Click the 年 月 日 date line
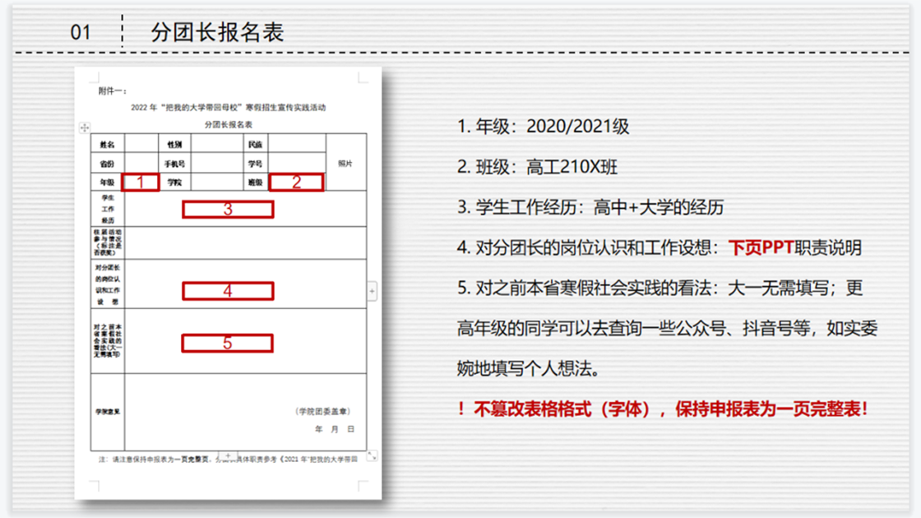The height and width of the screenshot is (518, 921). [335, 429]
